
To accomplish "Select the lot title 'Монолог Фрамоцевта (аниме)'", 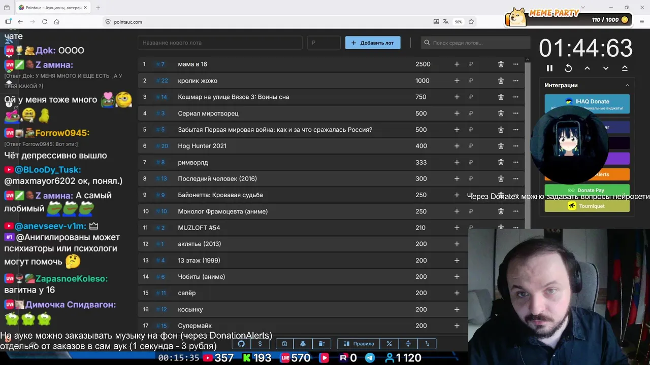I will pos(222,211).
